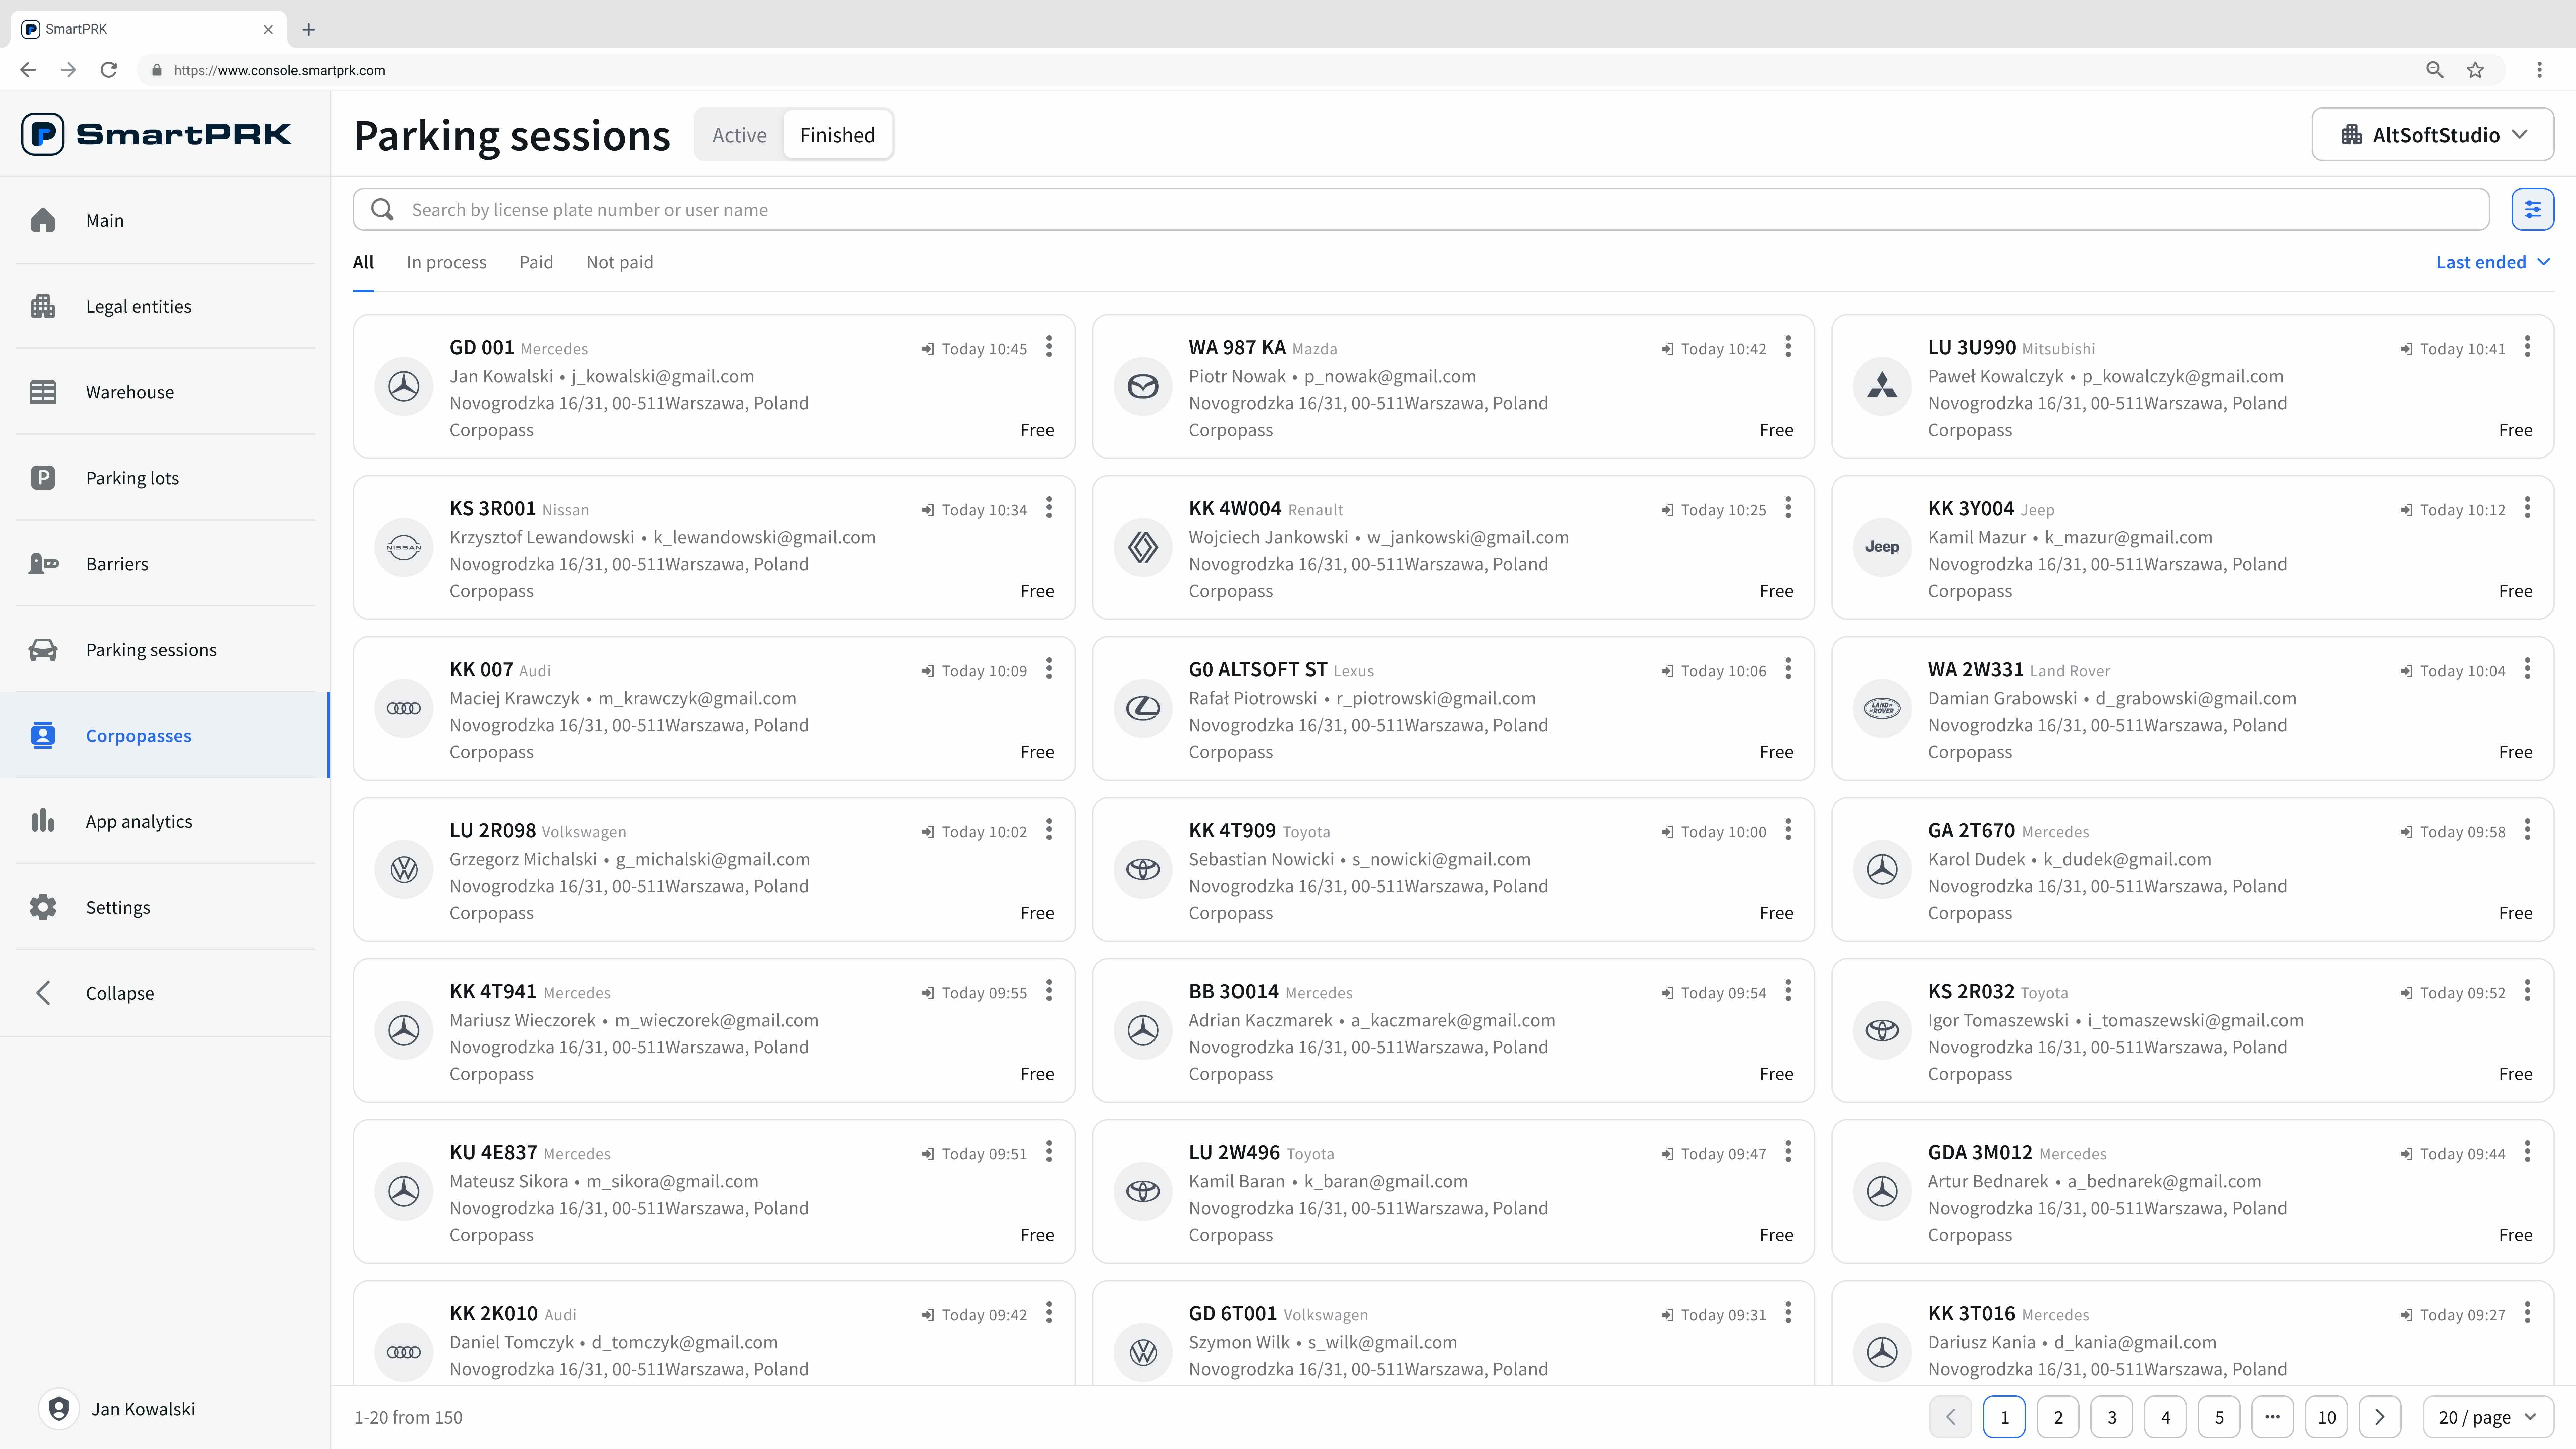Open the three-dot menu for LU 3U990
The image size is (2576, 1449).
(2527, 347)
